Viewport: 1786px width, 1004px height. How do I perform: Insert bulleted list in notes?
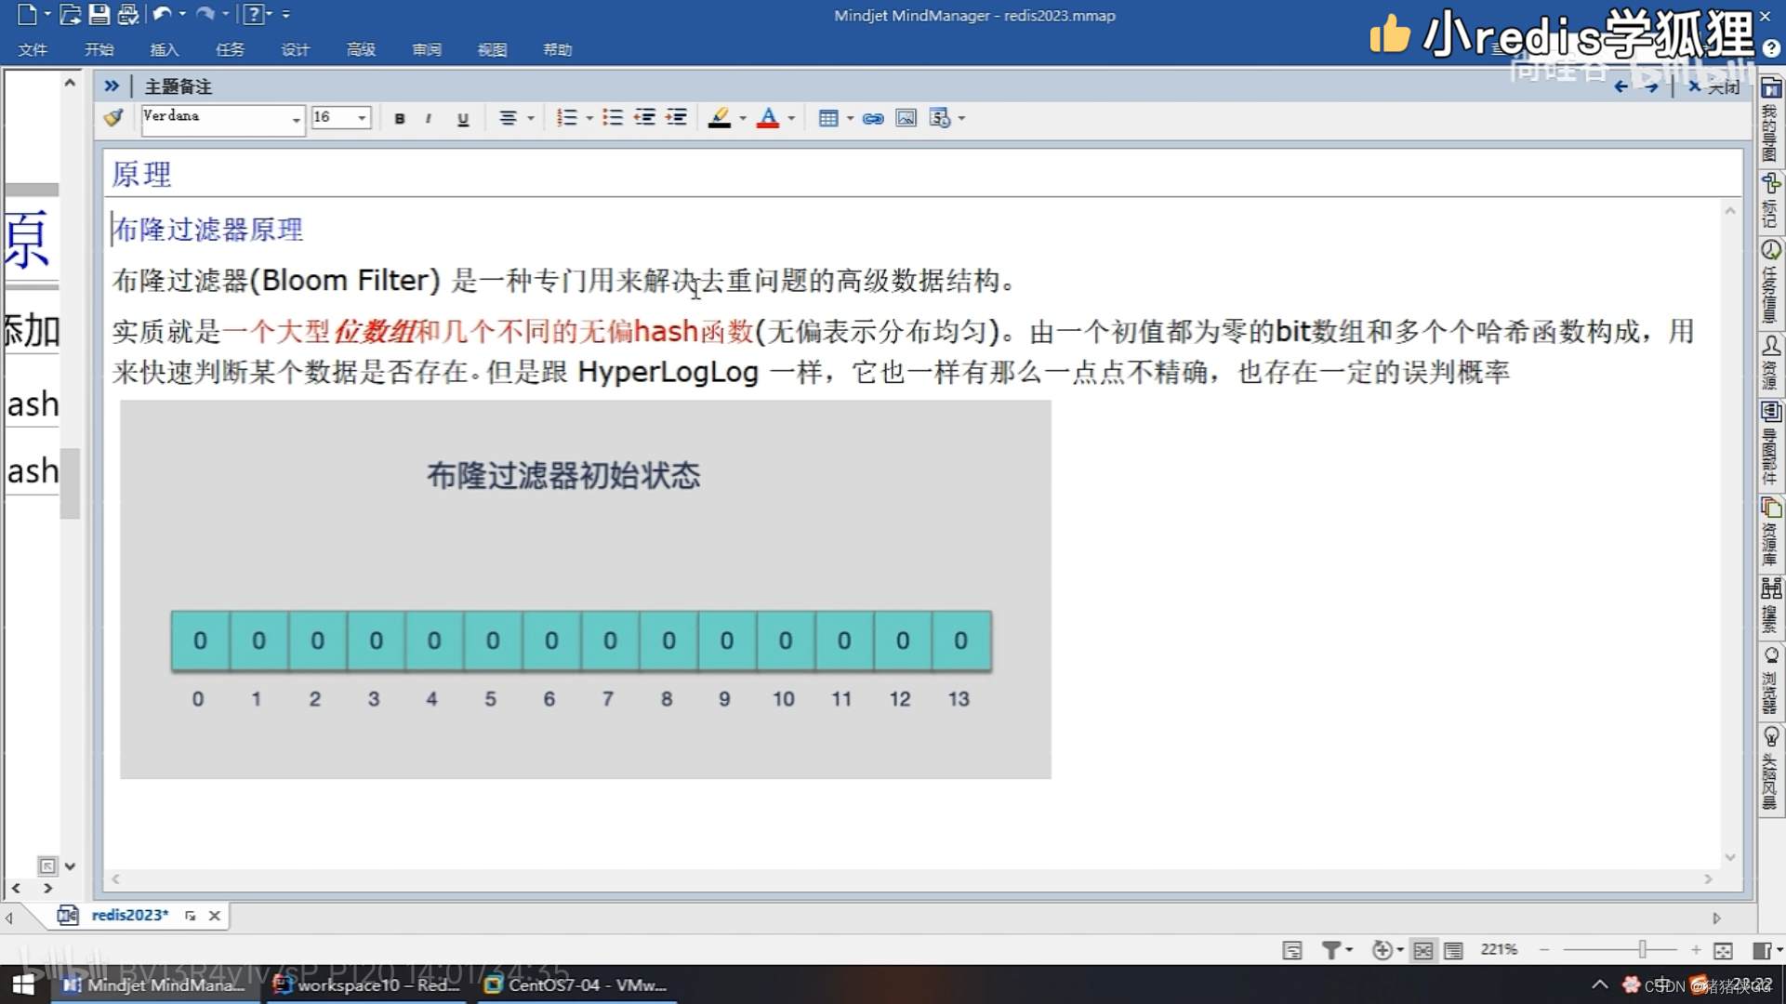(612, 118)
